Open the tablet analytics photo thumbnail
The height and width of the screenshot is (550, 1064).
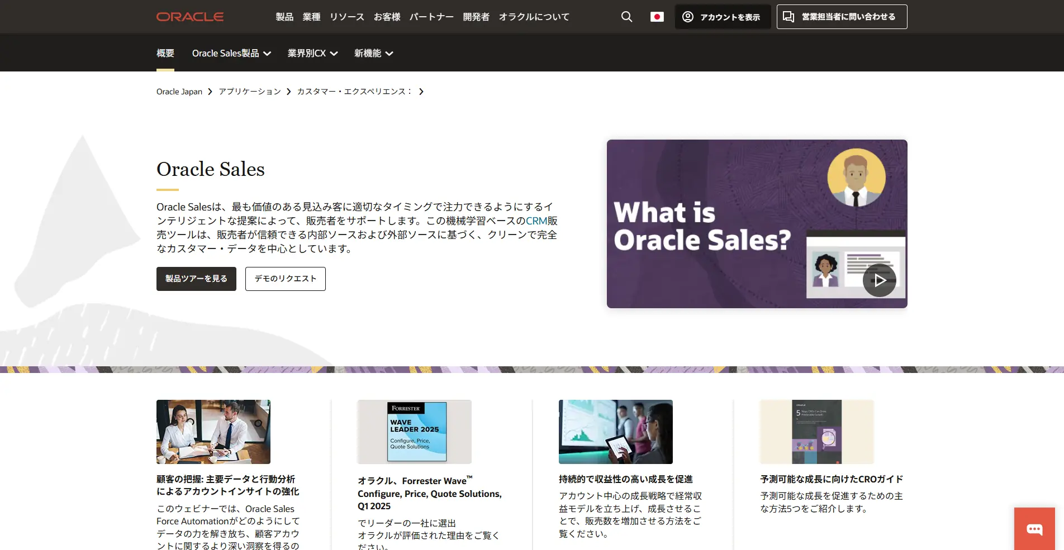click(616, 432)
